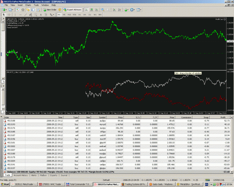Draw a horizontal line tool
The height and width of the screenshot is (187, 234).
pyautogui.click(x=21, y=15)
